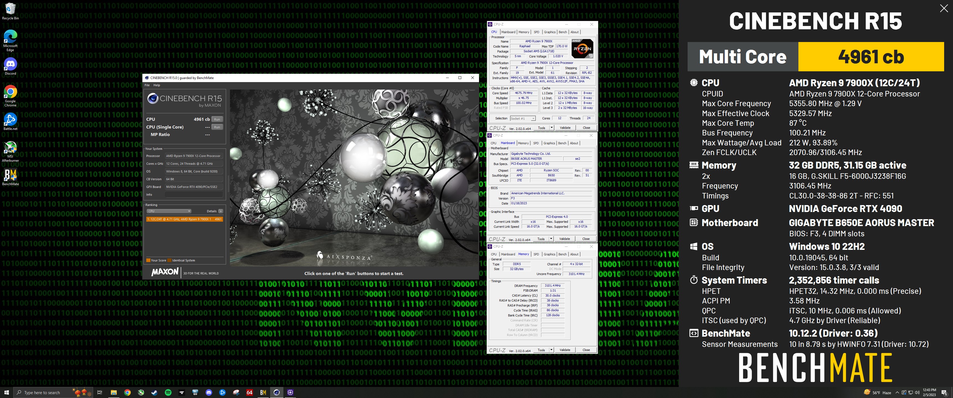
Task: Launch Battle.net from the desktop
Action: point(10,121)
